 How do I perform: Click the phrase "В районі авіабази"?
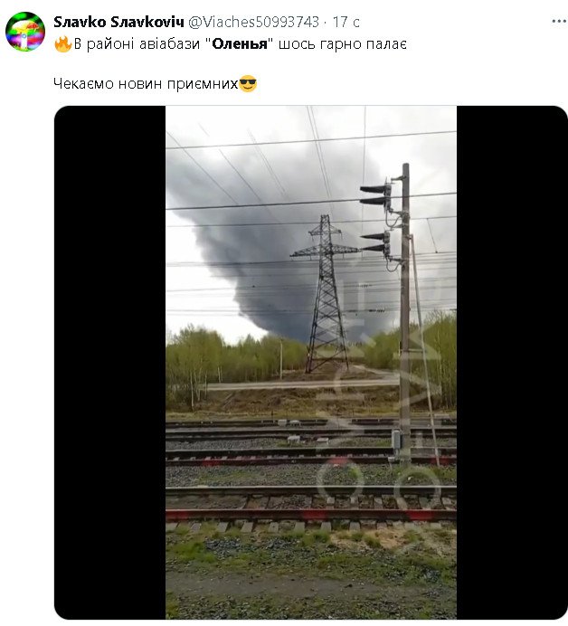coord(137,44)
